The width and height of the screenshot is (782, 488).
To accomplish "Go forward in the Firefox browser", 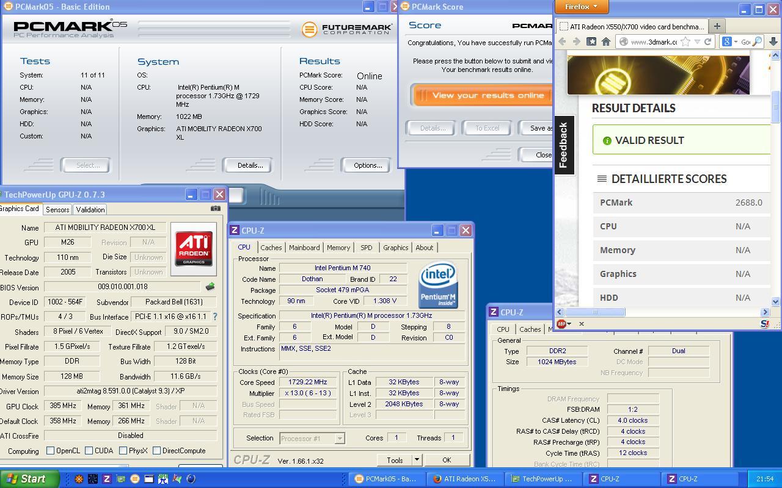I will [576, 41].
